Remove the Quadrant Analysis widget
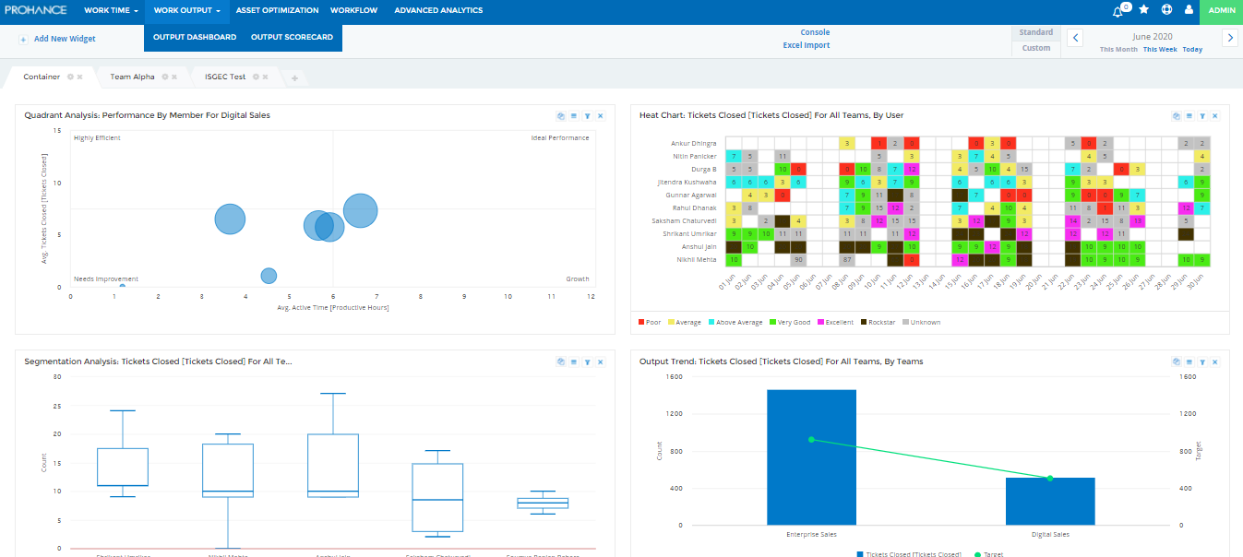Image resolution: width=1243 pixels, height=557 pixels. (600, 115)
